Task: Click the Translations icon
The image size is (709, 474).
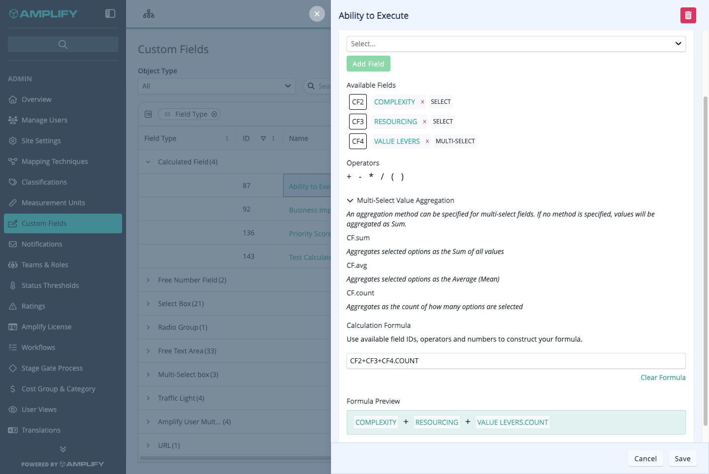Action: [13, 430]
